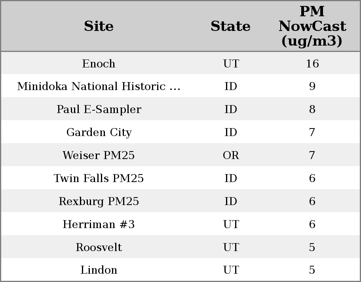This screenshot has width=361, height=282.
Task: Click the UT state cell for Enoch
Action: (231, 63)
